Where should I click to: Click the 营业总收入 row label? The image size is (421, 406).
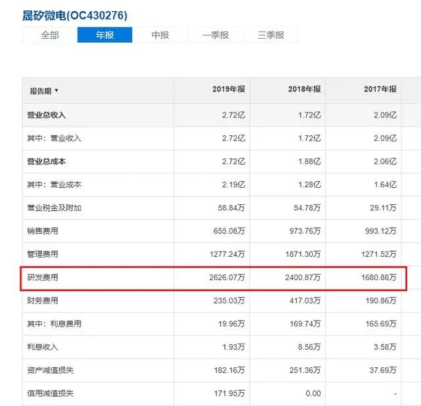coord(46,115)
